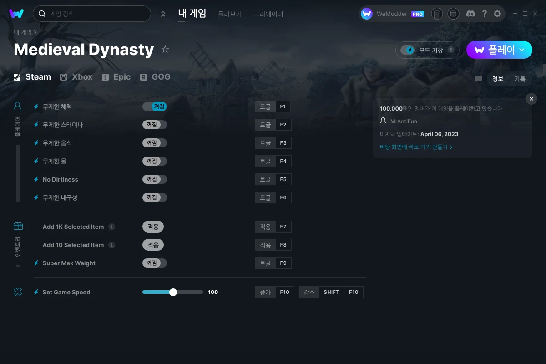Turn on the Super Max Weight toggle

click(155, 263)
